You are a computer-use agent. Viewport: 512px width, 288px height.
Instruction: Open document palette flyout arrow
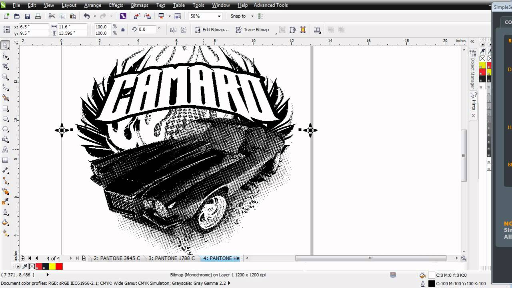click(18, 266)
